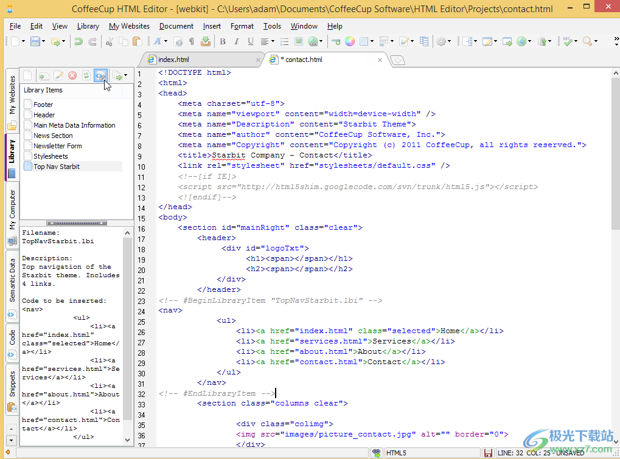This screenshot has height=459, width=620.
Task: Click the insert library item icon
Action: (44, 75)
